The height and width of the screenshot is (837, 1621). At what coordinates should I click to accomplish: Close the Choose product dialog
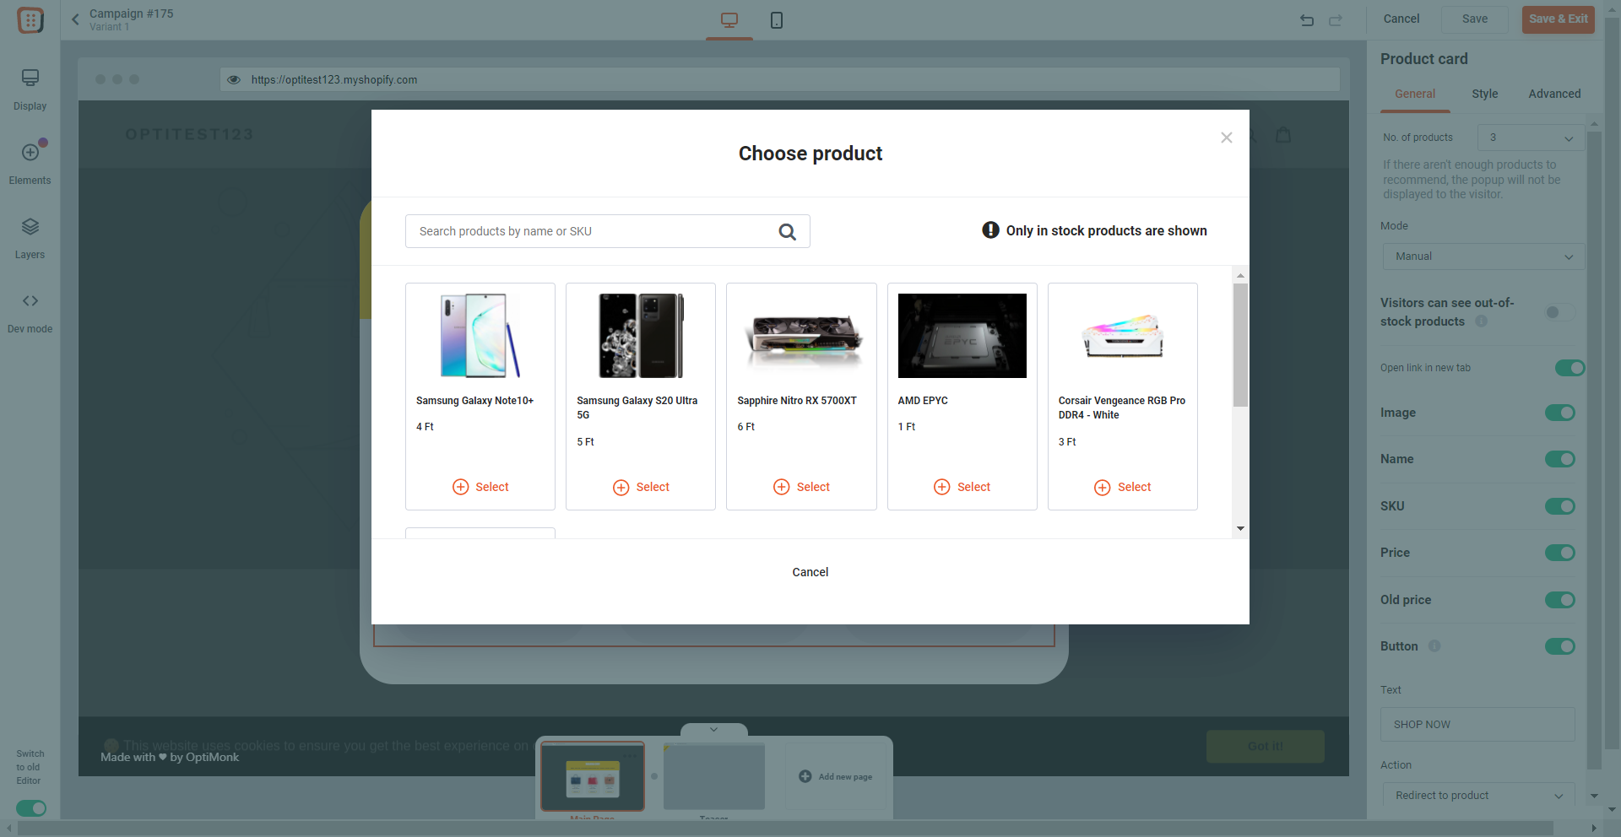click(x=1227, y=138)
